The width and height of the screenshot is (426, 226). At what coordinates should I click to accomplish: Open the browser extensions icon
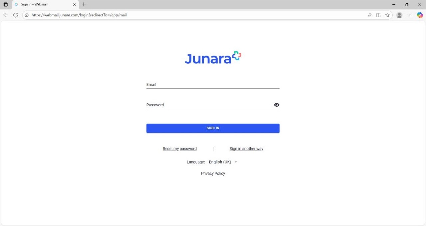378,15
